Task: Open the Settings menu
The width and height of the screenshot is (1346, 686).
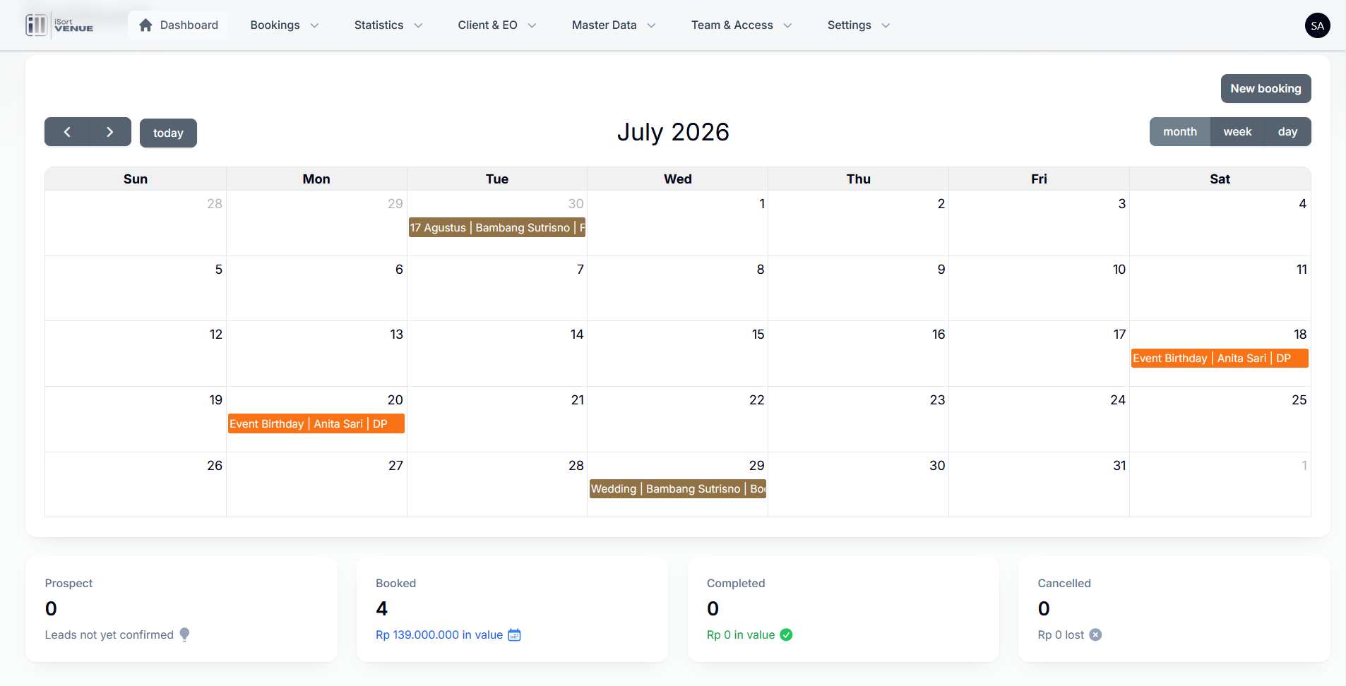Action: (859, 25)
